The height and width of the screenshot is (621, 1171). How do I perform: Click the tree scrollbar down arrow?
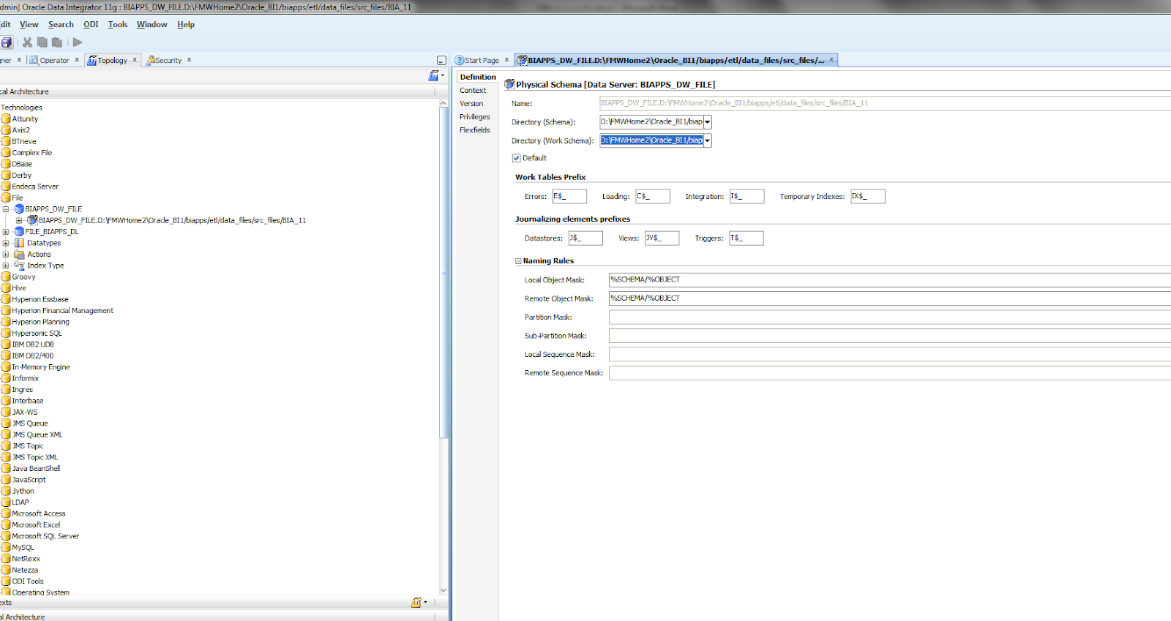444,590
